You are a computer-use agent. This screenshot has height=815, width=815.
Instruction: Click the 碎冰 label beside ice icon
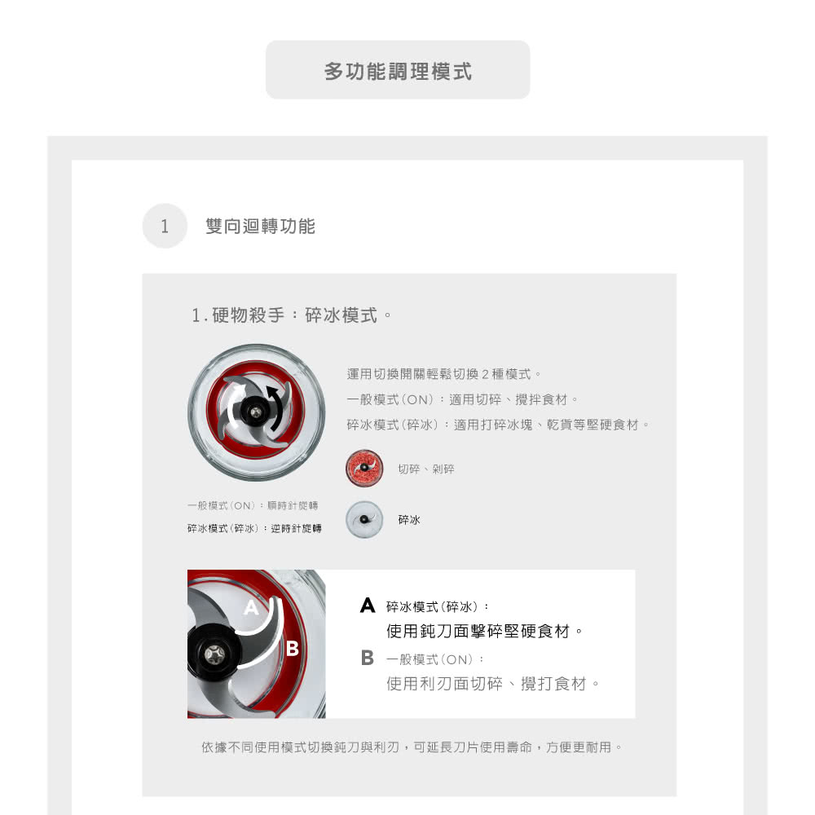tap(409, 520)
